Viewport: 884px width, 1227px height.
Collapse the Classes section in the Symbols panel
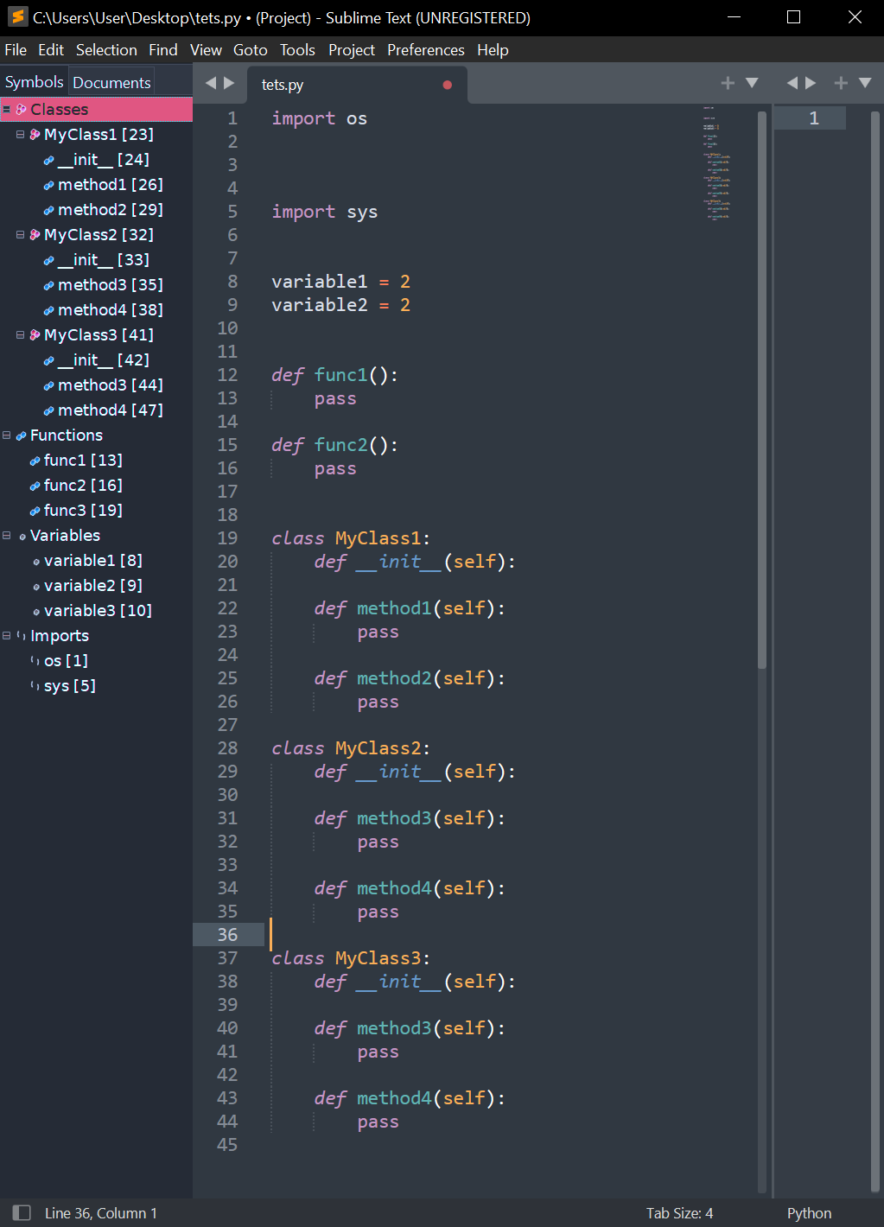click(x=7, y=109)
